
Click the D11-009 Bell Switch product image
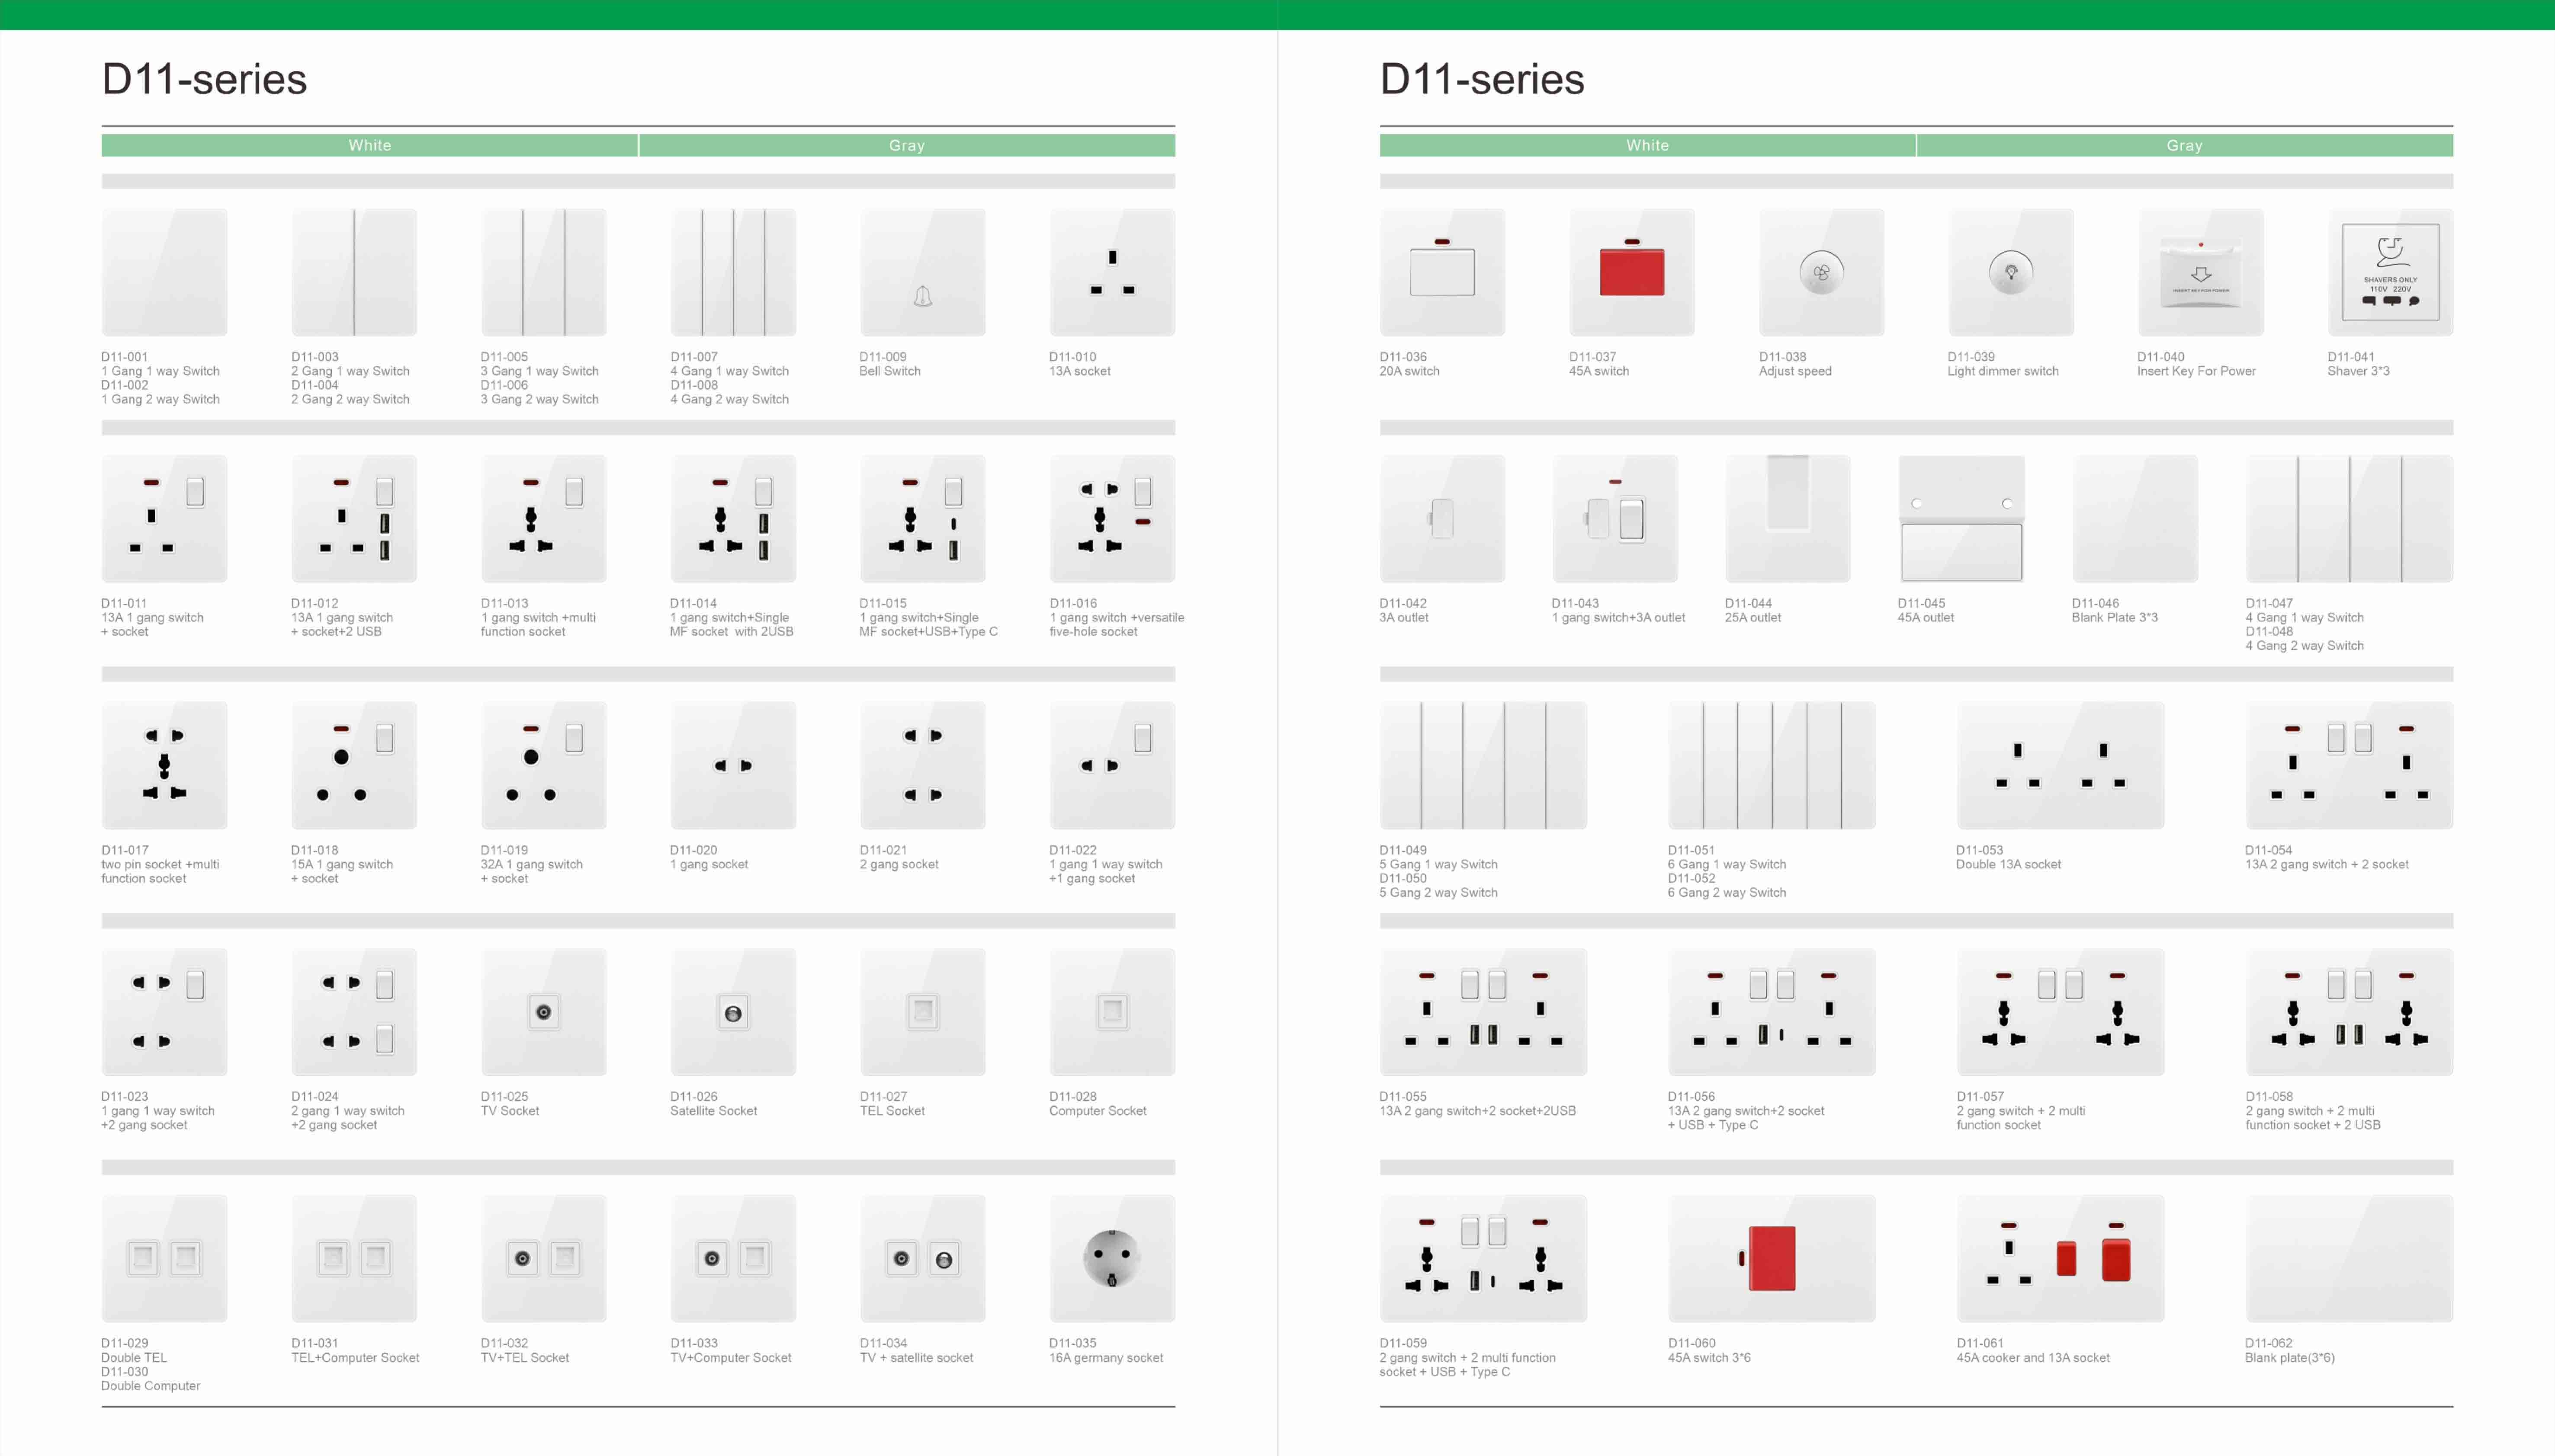coord(922,272)
